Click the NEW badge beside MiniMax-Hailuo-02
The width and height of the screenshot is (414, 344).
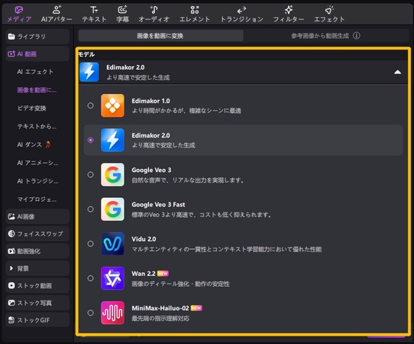click(x=196, y=308)
